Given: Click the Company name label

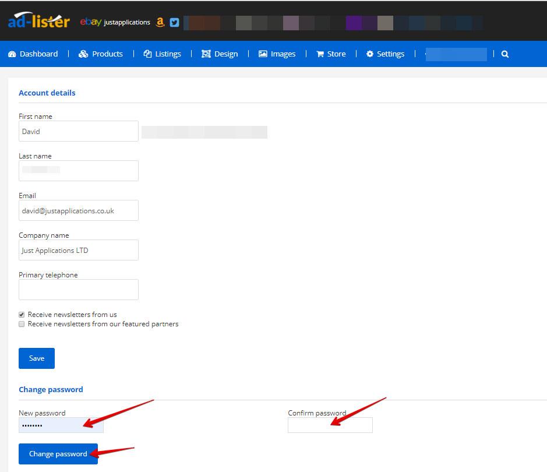Looking at the screenshot, I should (44, 235).
